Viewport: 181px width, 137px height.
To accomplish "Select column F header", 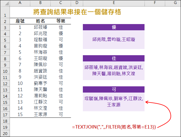I will tap(155, 3).
